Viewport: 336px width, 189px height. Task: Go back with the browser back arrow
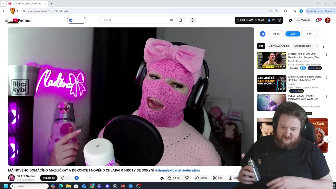click(x=4, y=11)
